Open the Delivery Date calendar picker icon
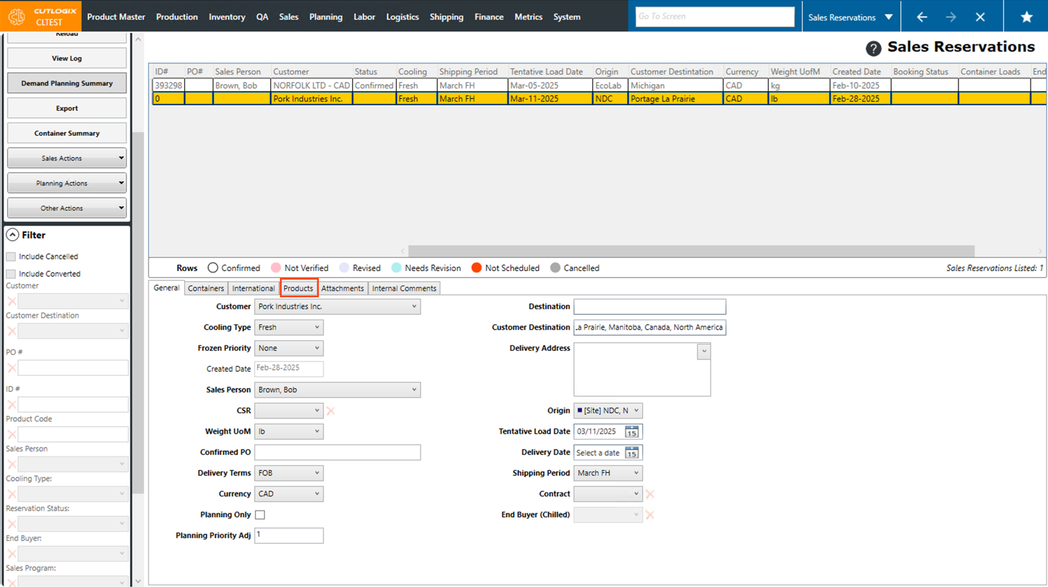Screen dimensions: 1048x587 point(631,453)
